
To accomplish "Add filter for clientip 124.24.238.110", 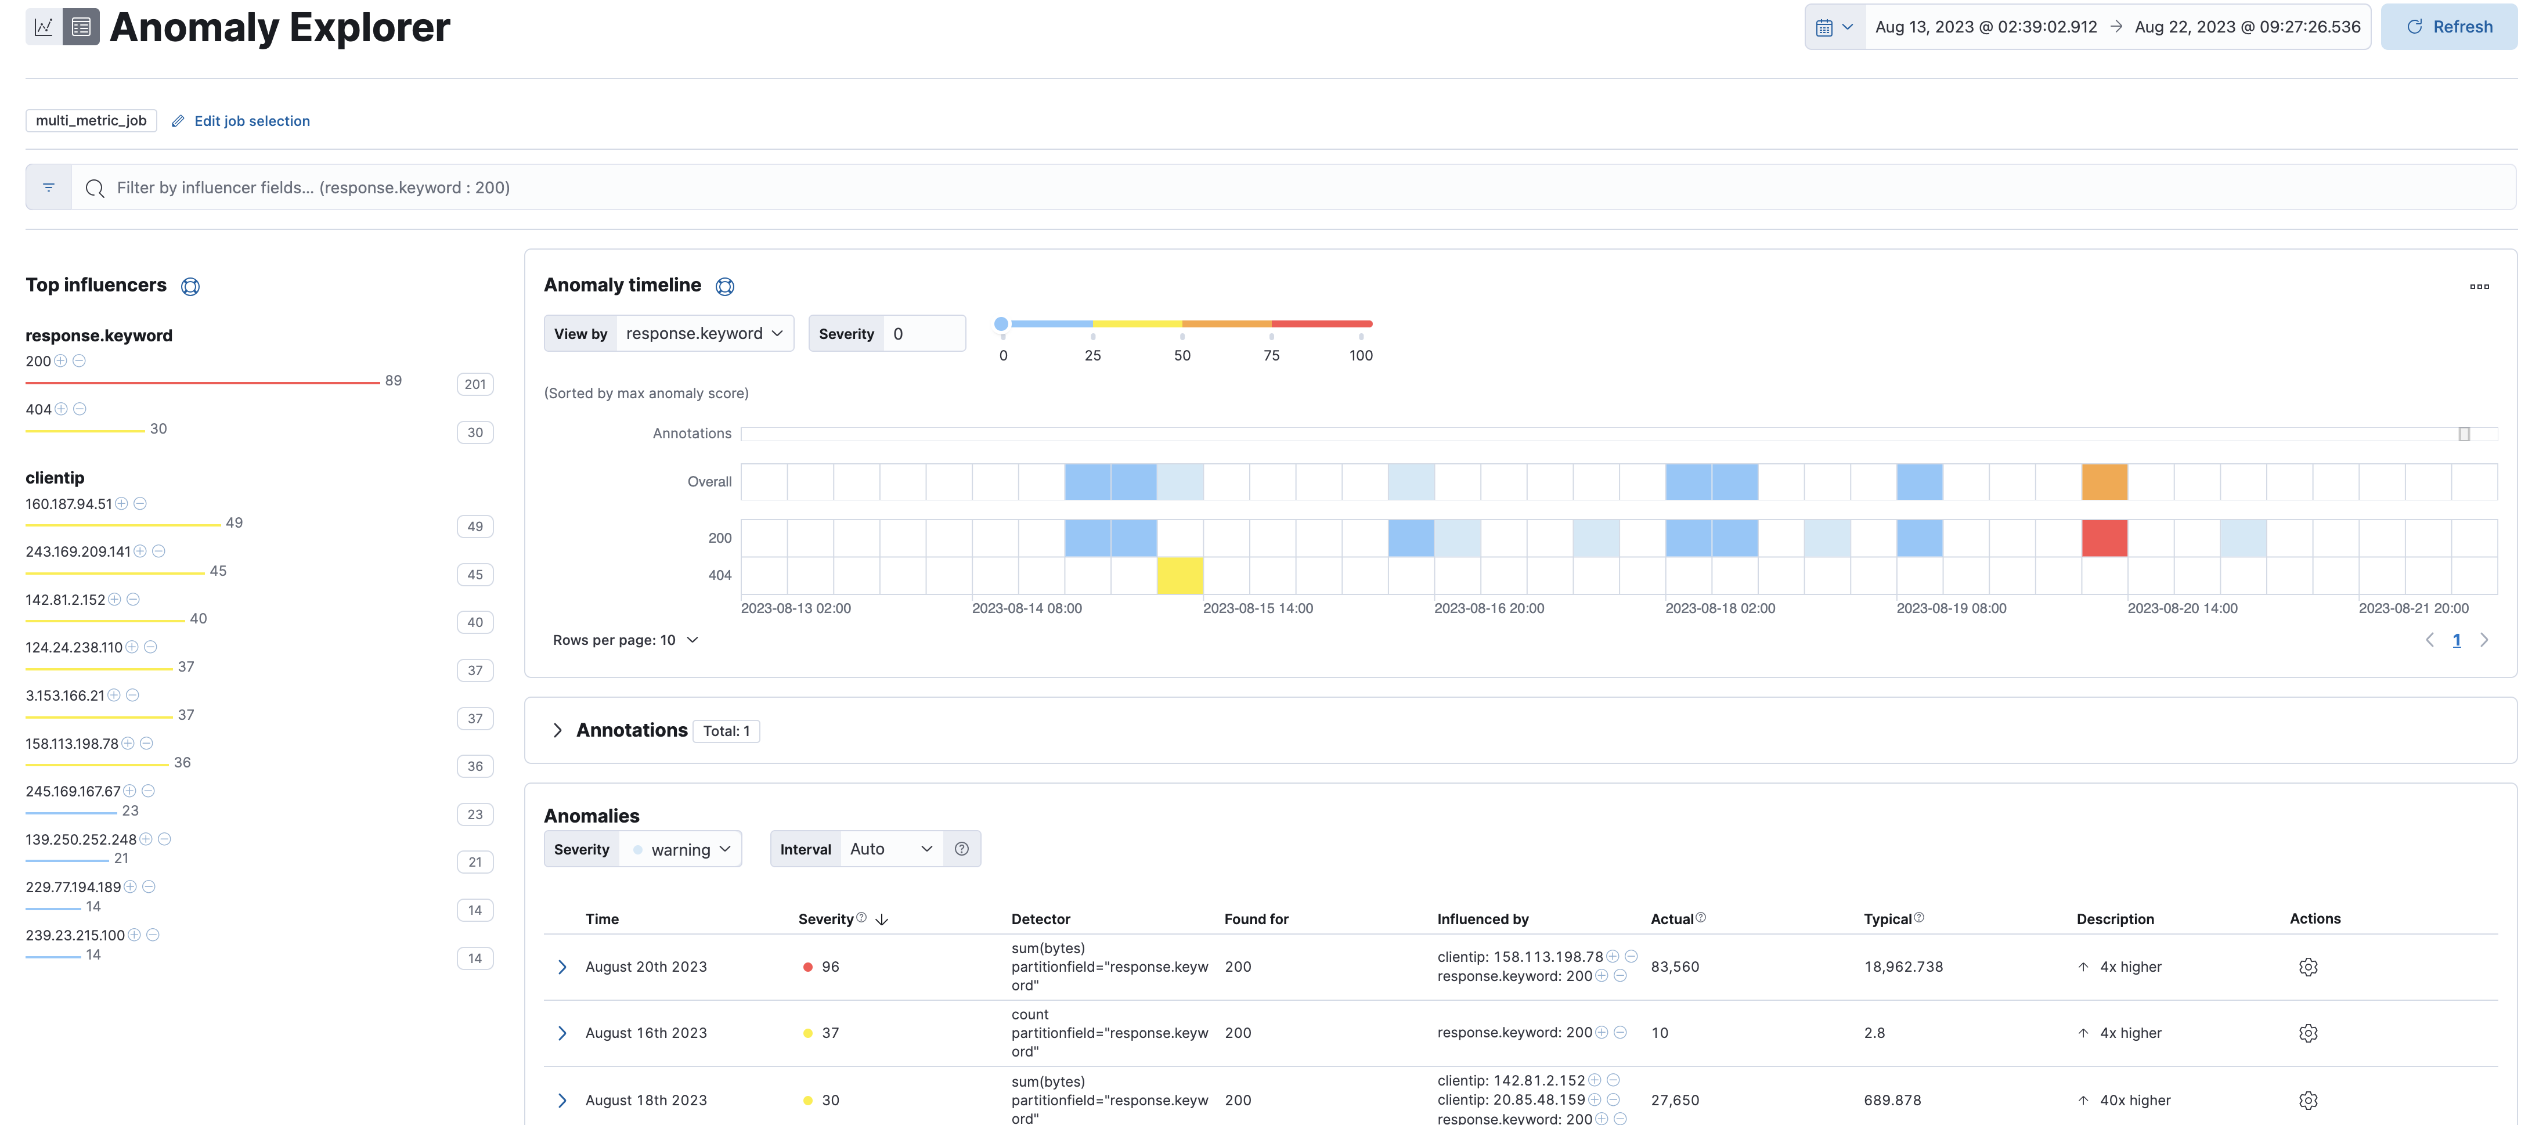I will point(132,647).
